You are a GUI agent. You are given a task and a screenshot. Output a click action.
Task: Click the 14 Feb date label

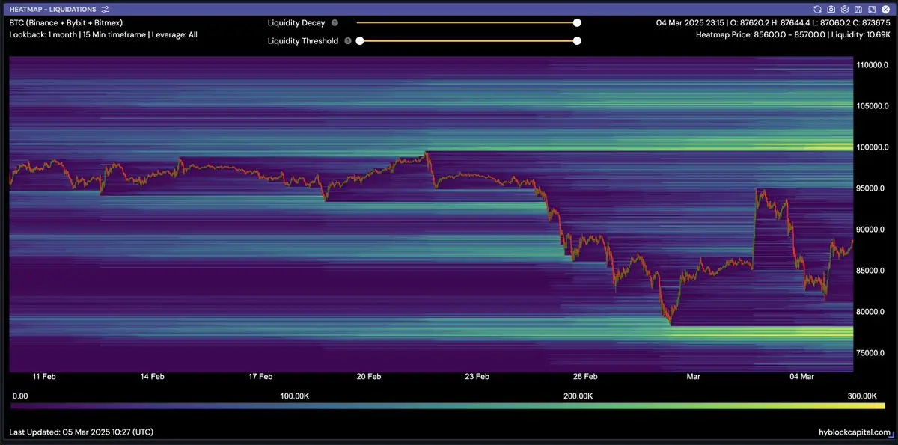click(x=152, y=378)
